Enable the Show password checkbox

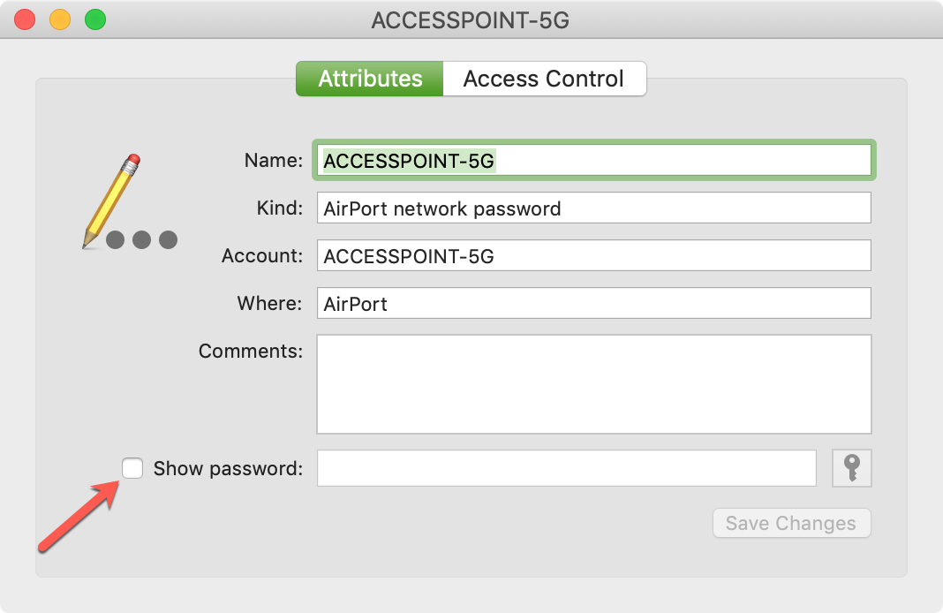point(132,468)
